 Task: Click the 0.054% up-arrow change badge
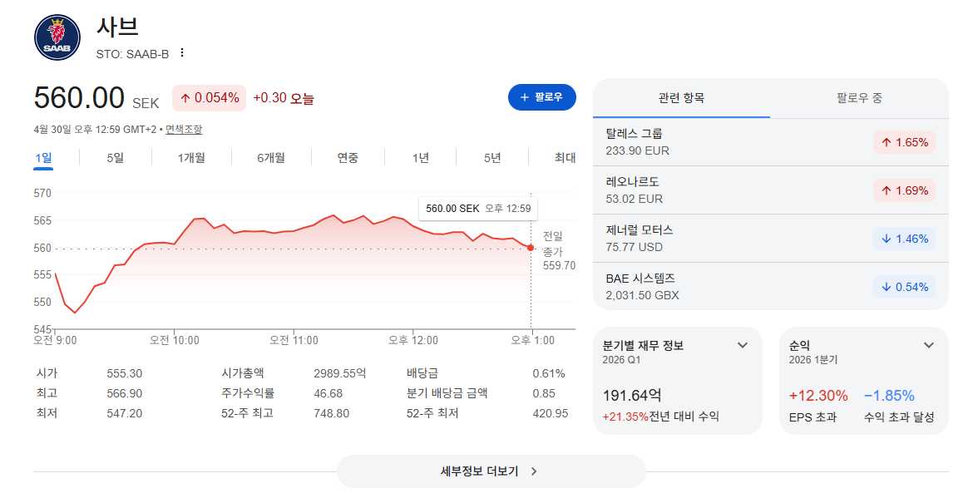pos(210,98)
